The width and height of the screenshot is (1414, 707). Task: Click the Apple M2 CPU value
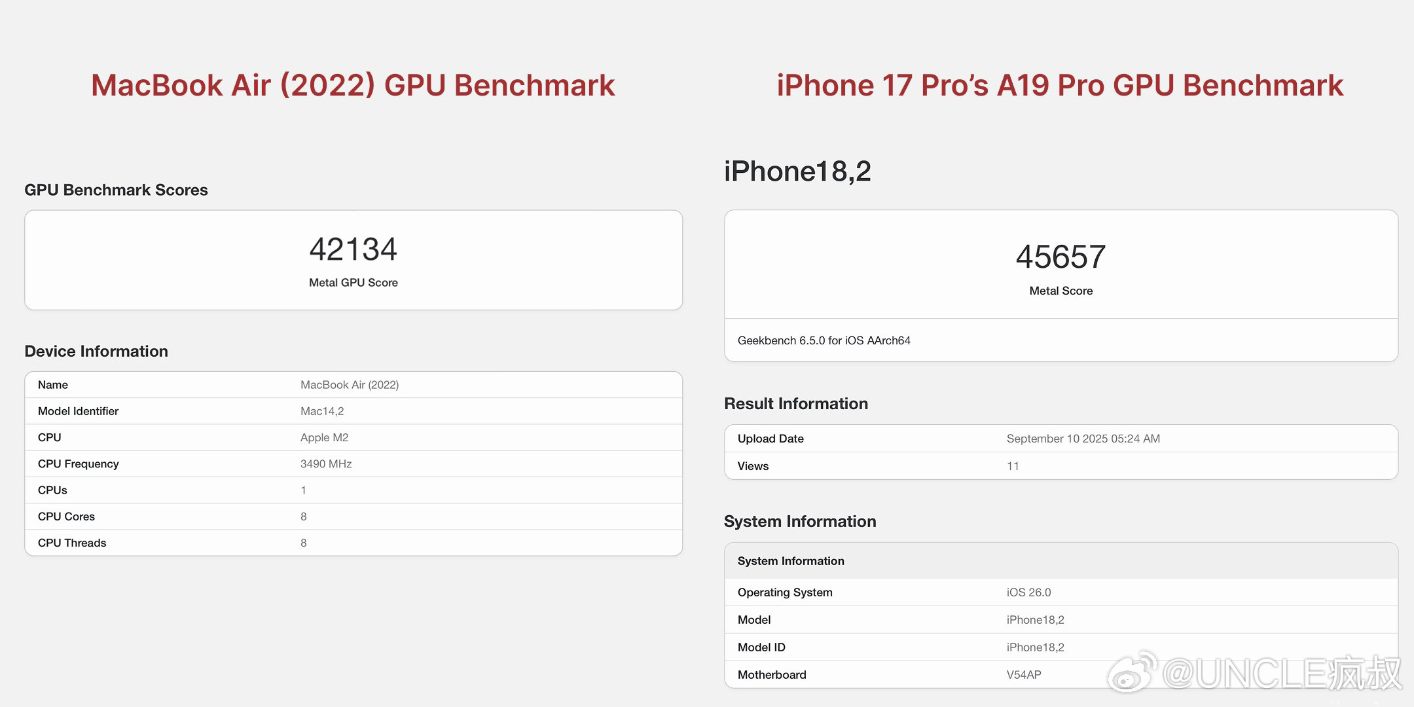pyautogui.click(x=324, y=437)
